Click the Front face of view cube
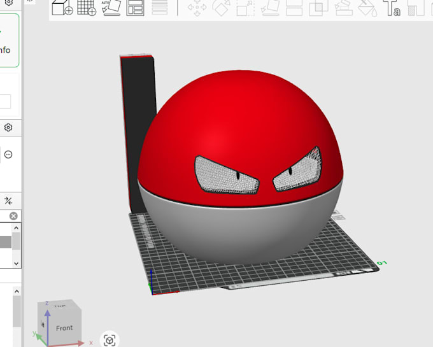This screenshot has height=347, width=433. tap(64, 328)
